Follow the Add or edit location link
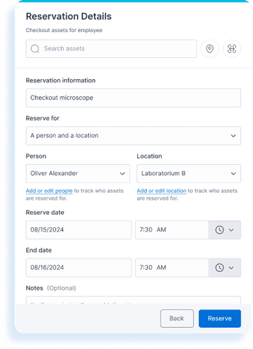The image size is (253, 349). [x=162, y=191]
